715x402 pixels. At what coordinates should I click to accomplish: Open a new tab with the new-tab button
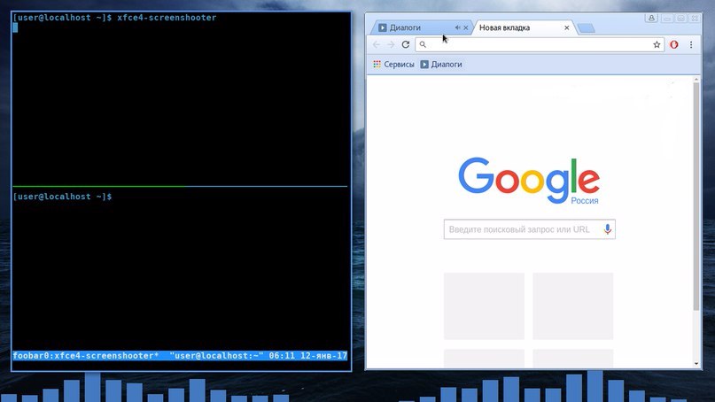pyautogui.click(x=586, y=28)
